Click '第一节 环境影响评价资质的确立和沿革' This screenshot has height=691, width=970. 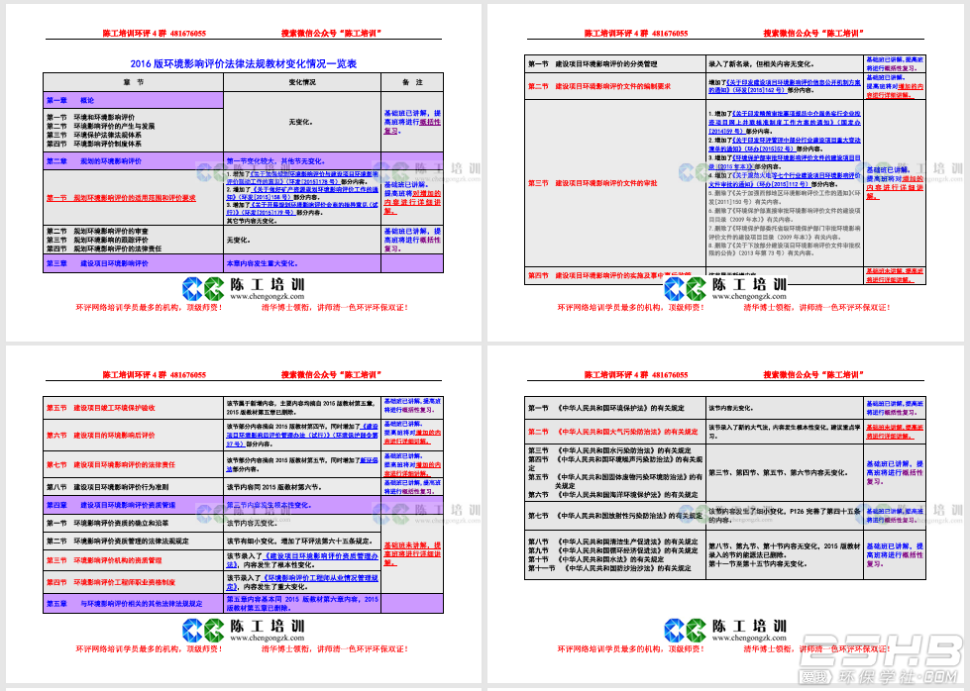click(x=108, y=523)
